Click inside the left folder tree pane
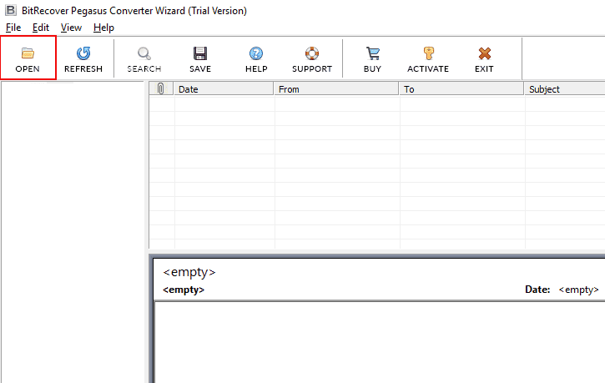The image size is (605, 383). coord(73,234)
